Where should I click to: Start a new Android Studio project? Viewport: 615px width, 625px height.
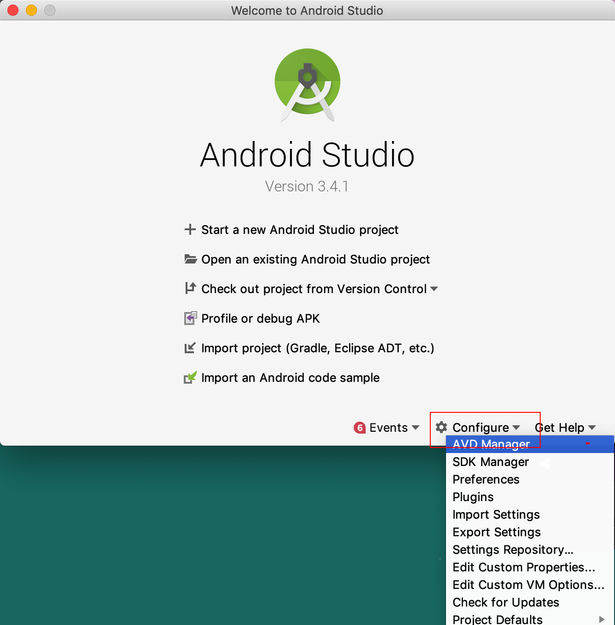tap(300, 230)
